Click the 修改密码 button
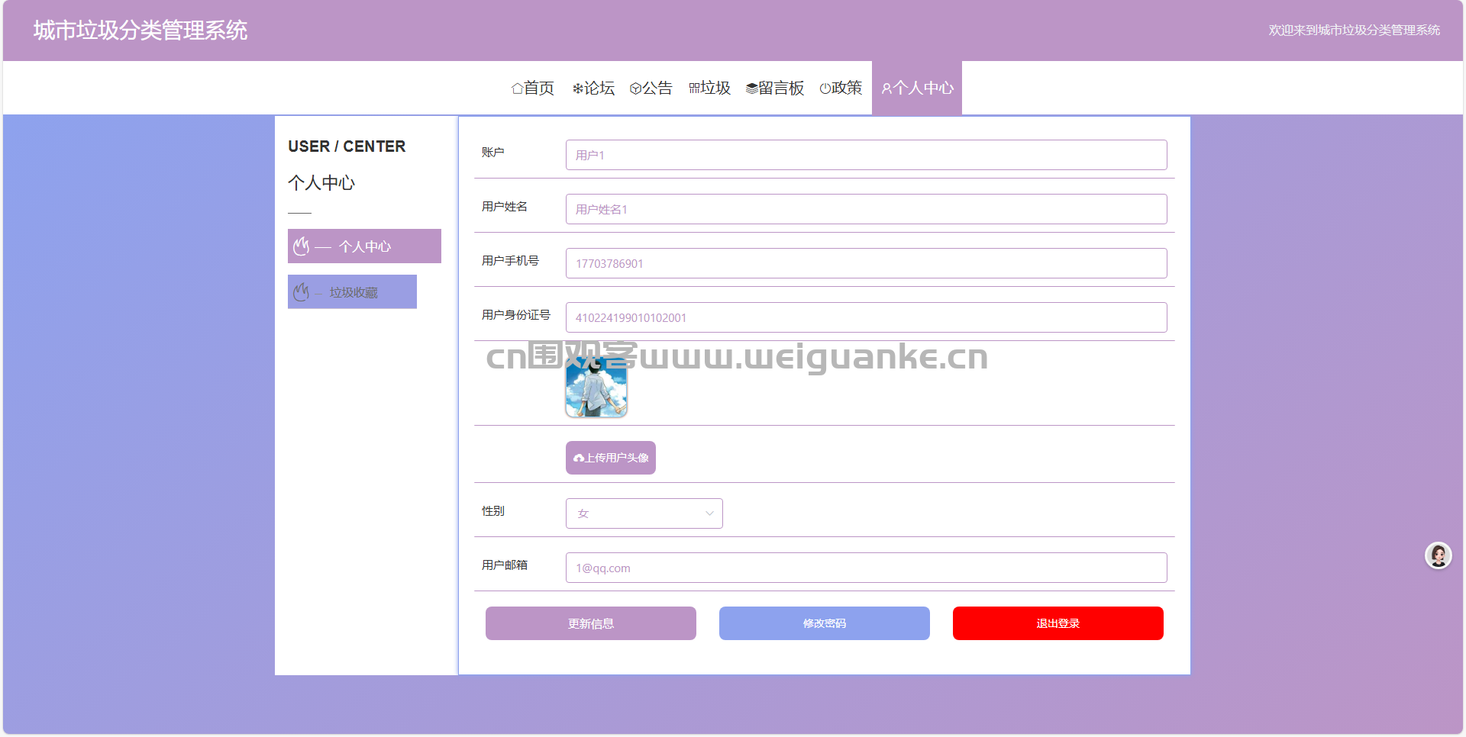This screenshot has height=737, width=1466. click(825, 623)
